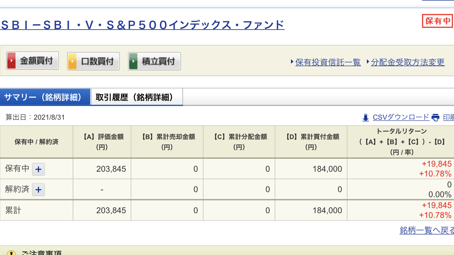Open the 分配金受取方法変更 link

pos(408,62)
